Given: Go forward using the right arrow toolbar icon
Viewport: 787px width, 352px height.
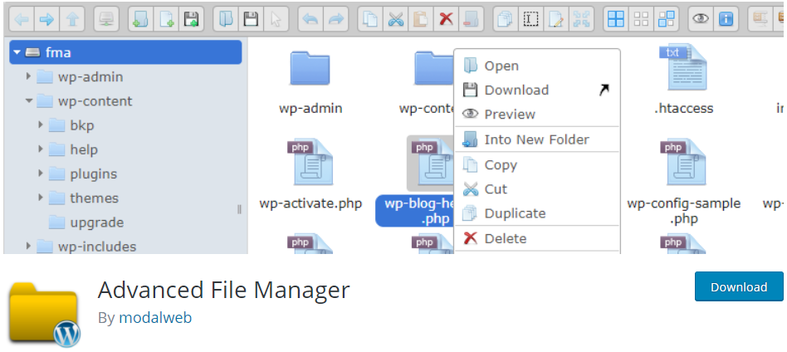Looking at the screenshot, I should click(46, 20).
